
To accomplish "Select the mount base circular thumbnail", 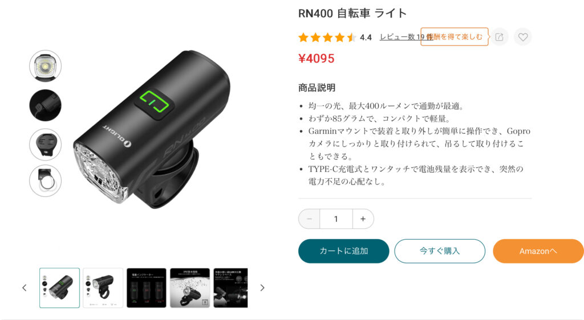I will click(x=46, y=145).
